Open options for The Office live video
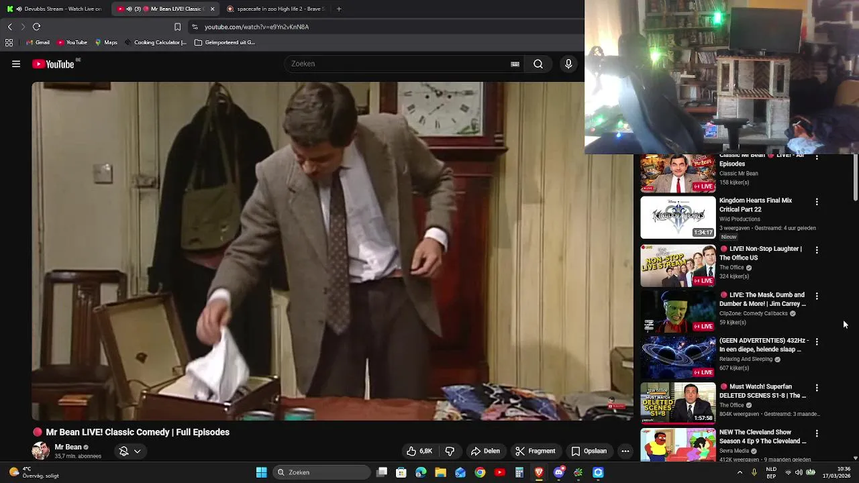The image size is (859, 483). [x=817, y=250]
